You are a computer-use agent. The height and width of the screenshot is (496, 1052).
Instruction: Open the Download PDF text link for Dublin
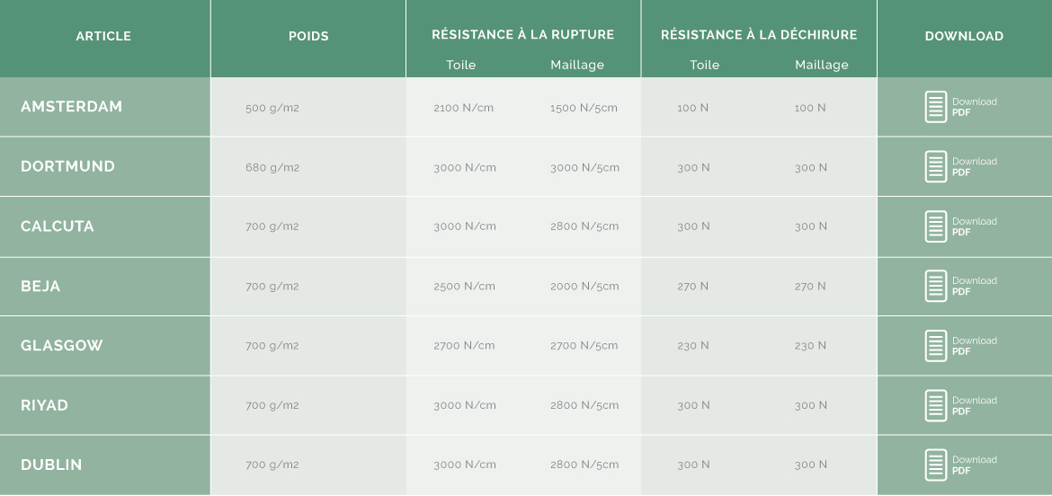point(974,465)
